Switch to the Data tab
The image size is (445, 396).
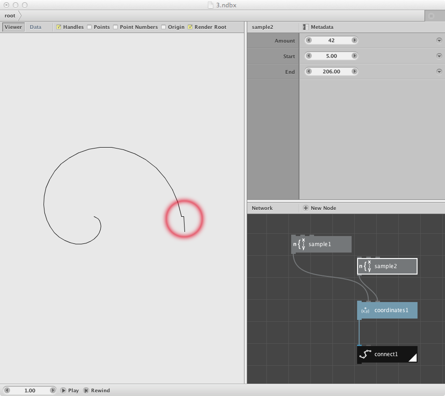35,27
